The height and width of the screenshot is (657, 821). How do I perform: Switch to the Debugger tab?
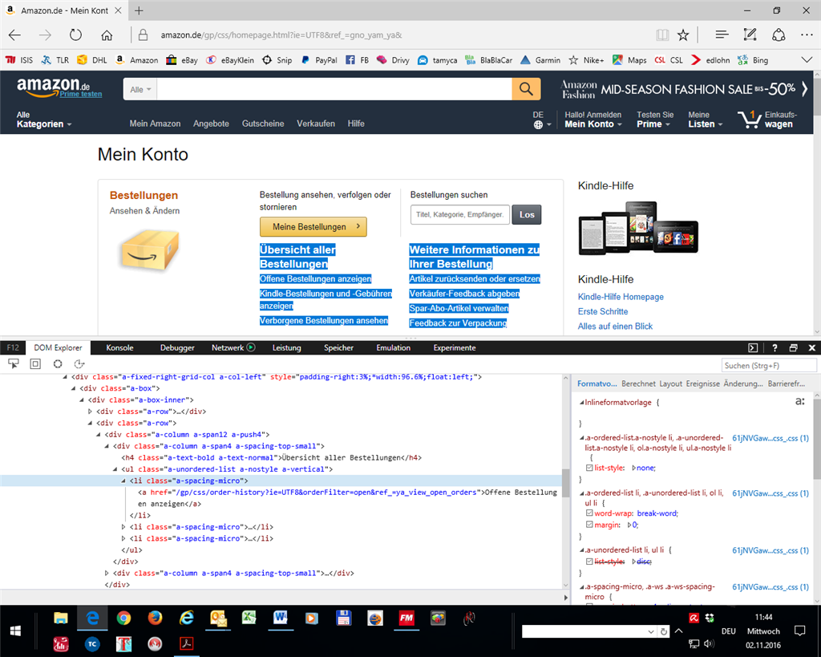[177, 348]
